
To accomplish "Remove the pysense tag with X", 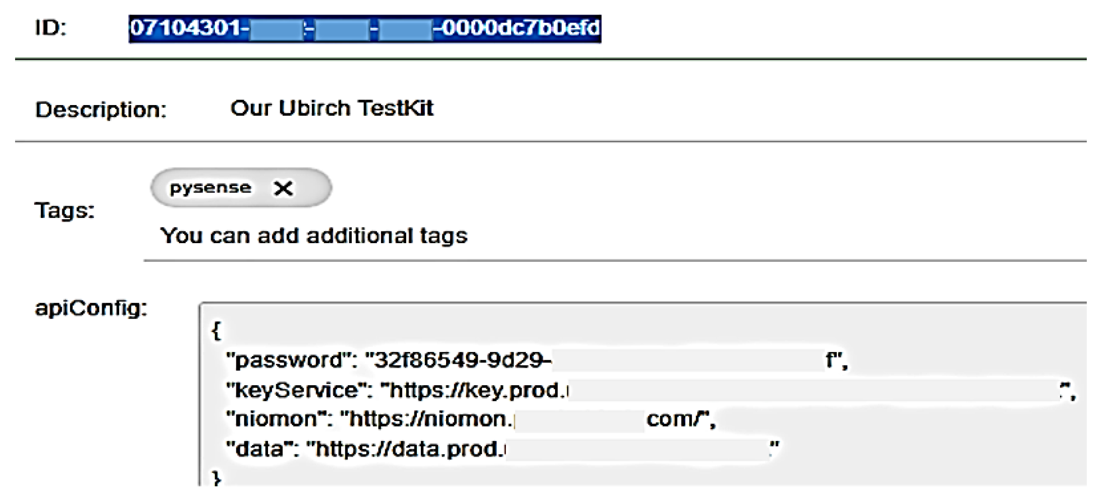I will coord(283,188).
